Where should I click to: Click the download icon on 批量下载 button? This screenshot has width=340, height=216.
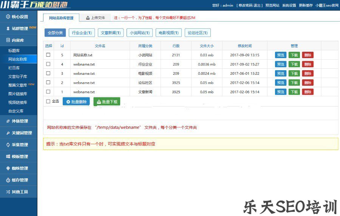coord(99,102)
